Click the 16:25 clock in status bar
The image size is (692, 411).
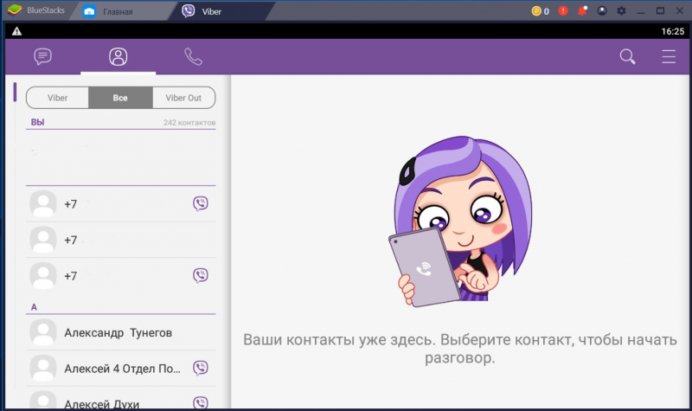point(673,31)
